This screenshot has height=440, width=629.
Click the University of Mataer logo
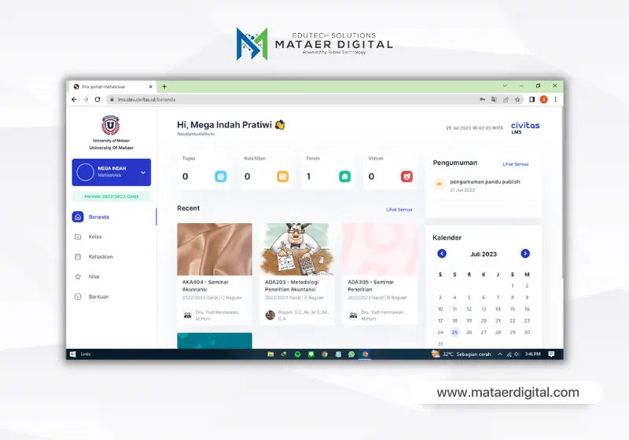110,125
